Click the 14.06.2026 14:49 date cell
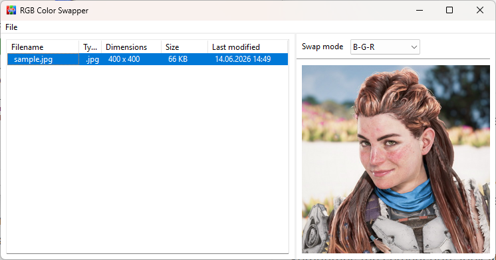The image size is (496, 260). 243,59
